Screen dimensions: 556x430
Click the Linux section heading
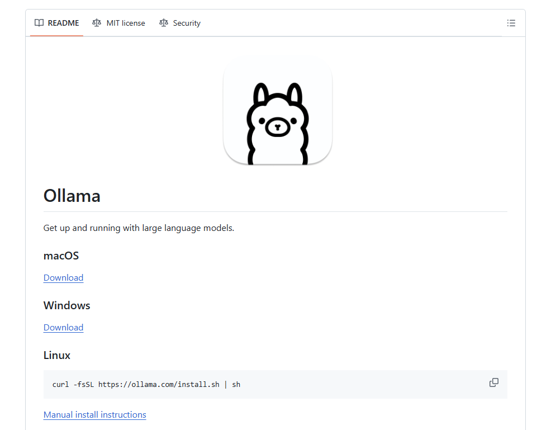coord(57,356)
